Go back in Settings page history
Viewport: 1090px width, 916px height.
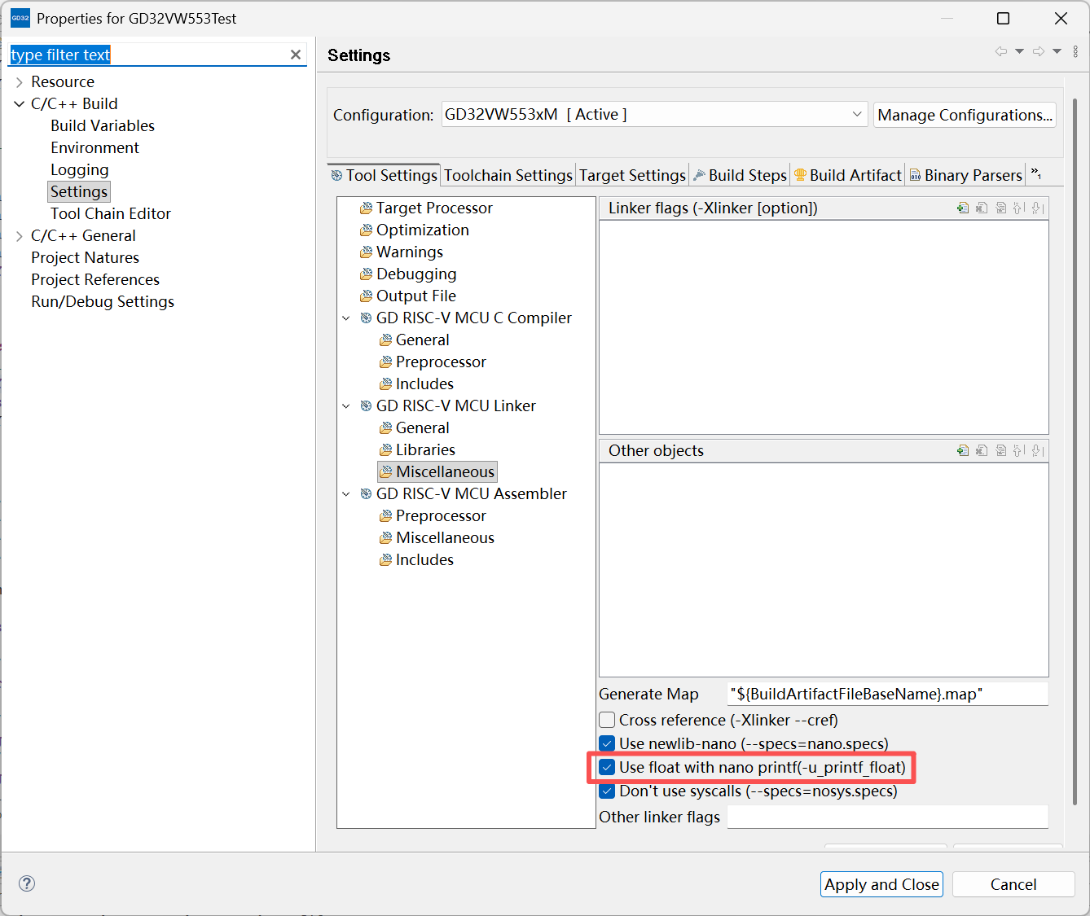(x=1001, y=51)
